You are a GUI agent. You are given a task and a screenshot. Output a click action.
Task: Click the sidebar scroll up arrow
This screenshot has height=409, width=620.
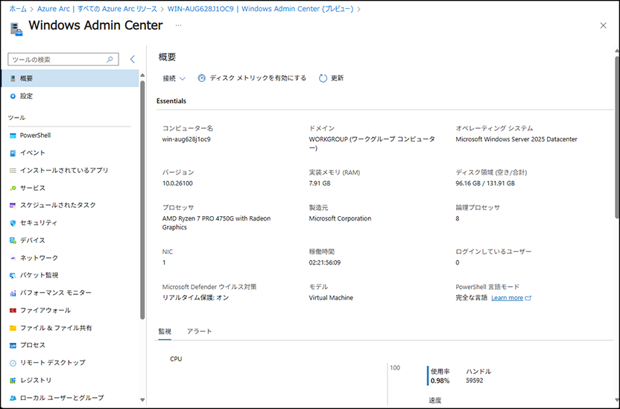tap(142, 75)
